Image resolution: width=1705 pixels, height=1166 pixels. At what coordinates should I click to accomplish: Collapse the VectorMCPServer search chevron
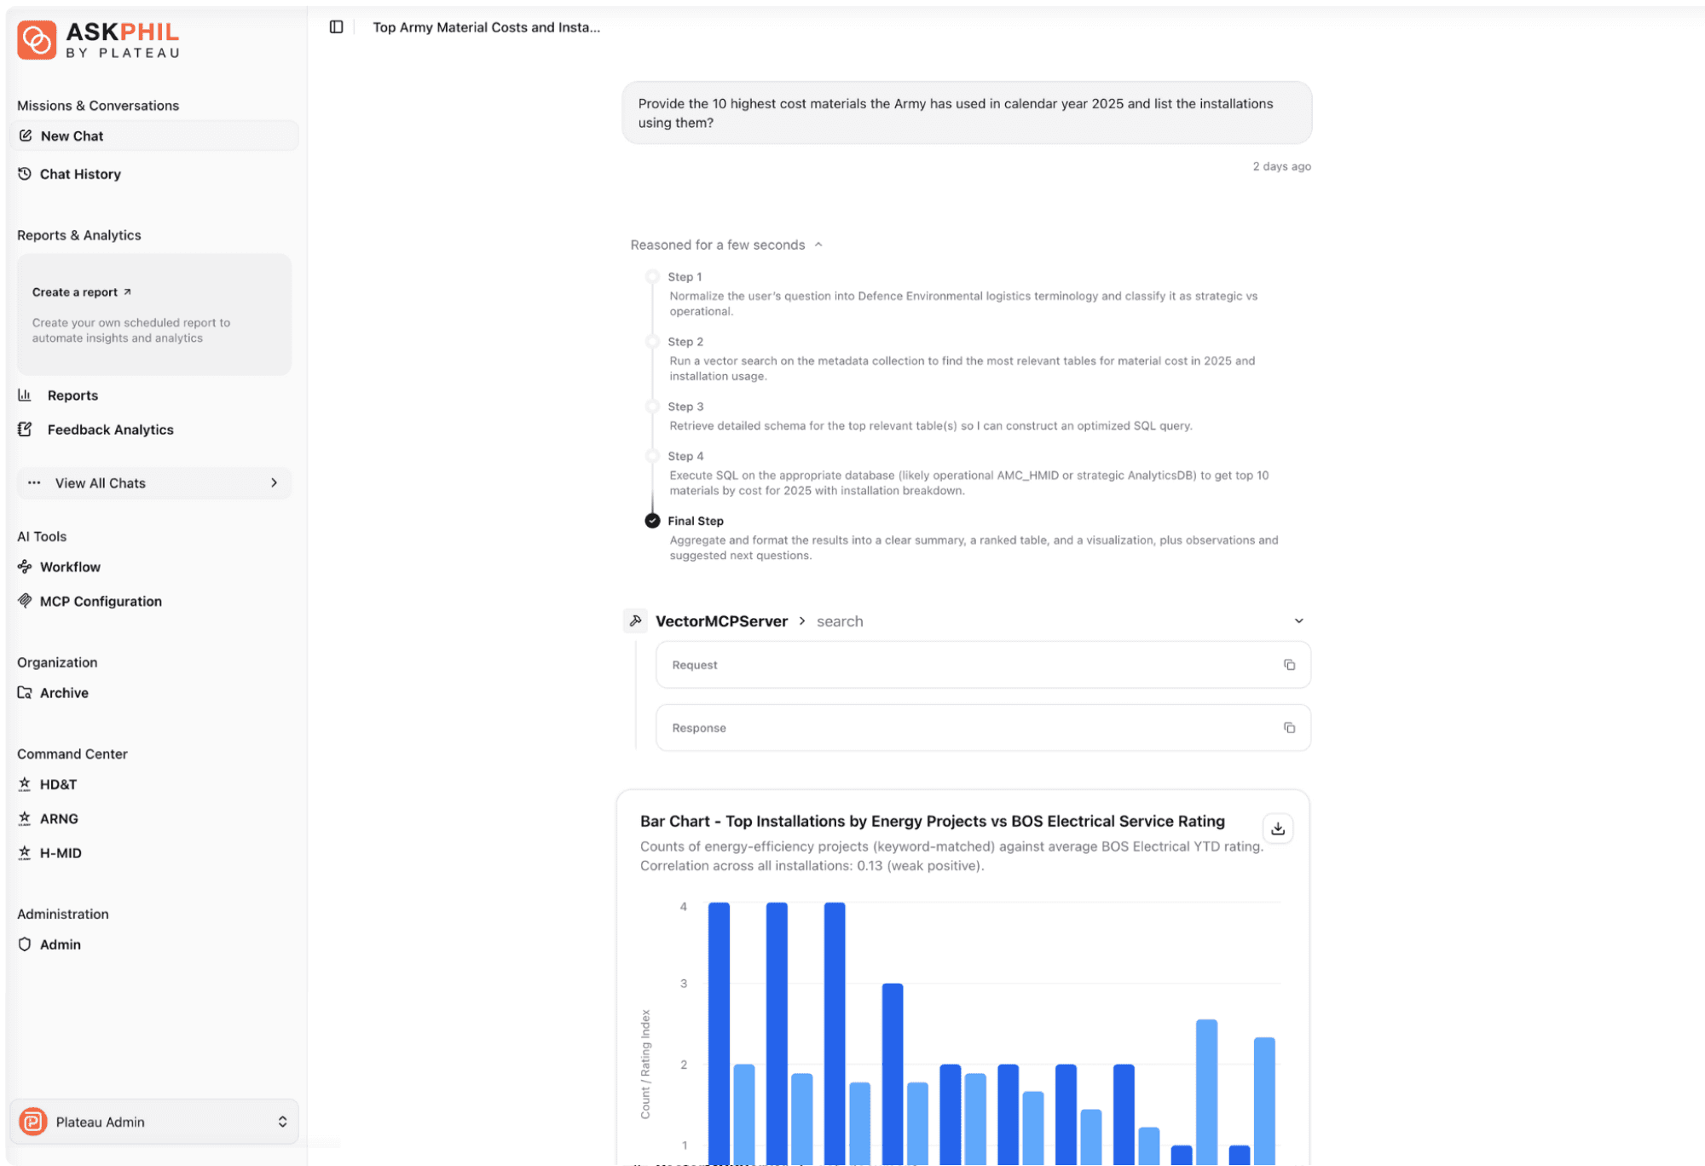pos(1298,621)
